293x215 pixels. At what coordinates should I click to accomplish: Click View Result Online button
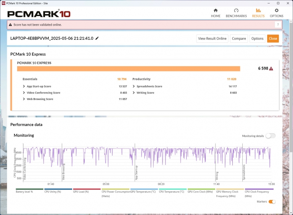pos(212,39)
